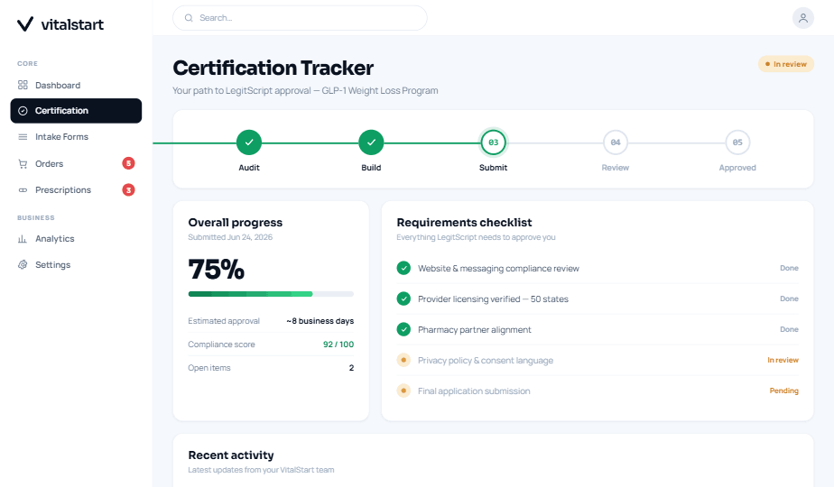
Task: Open the user profile avatar
Action: (802, 18)
